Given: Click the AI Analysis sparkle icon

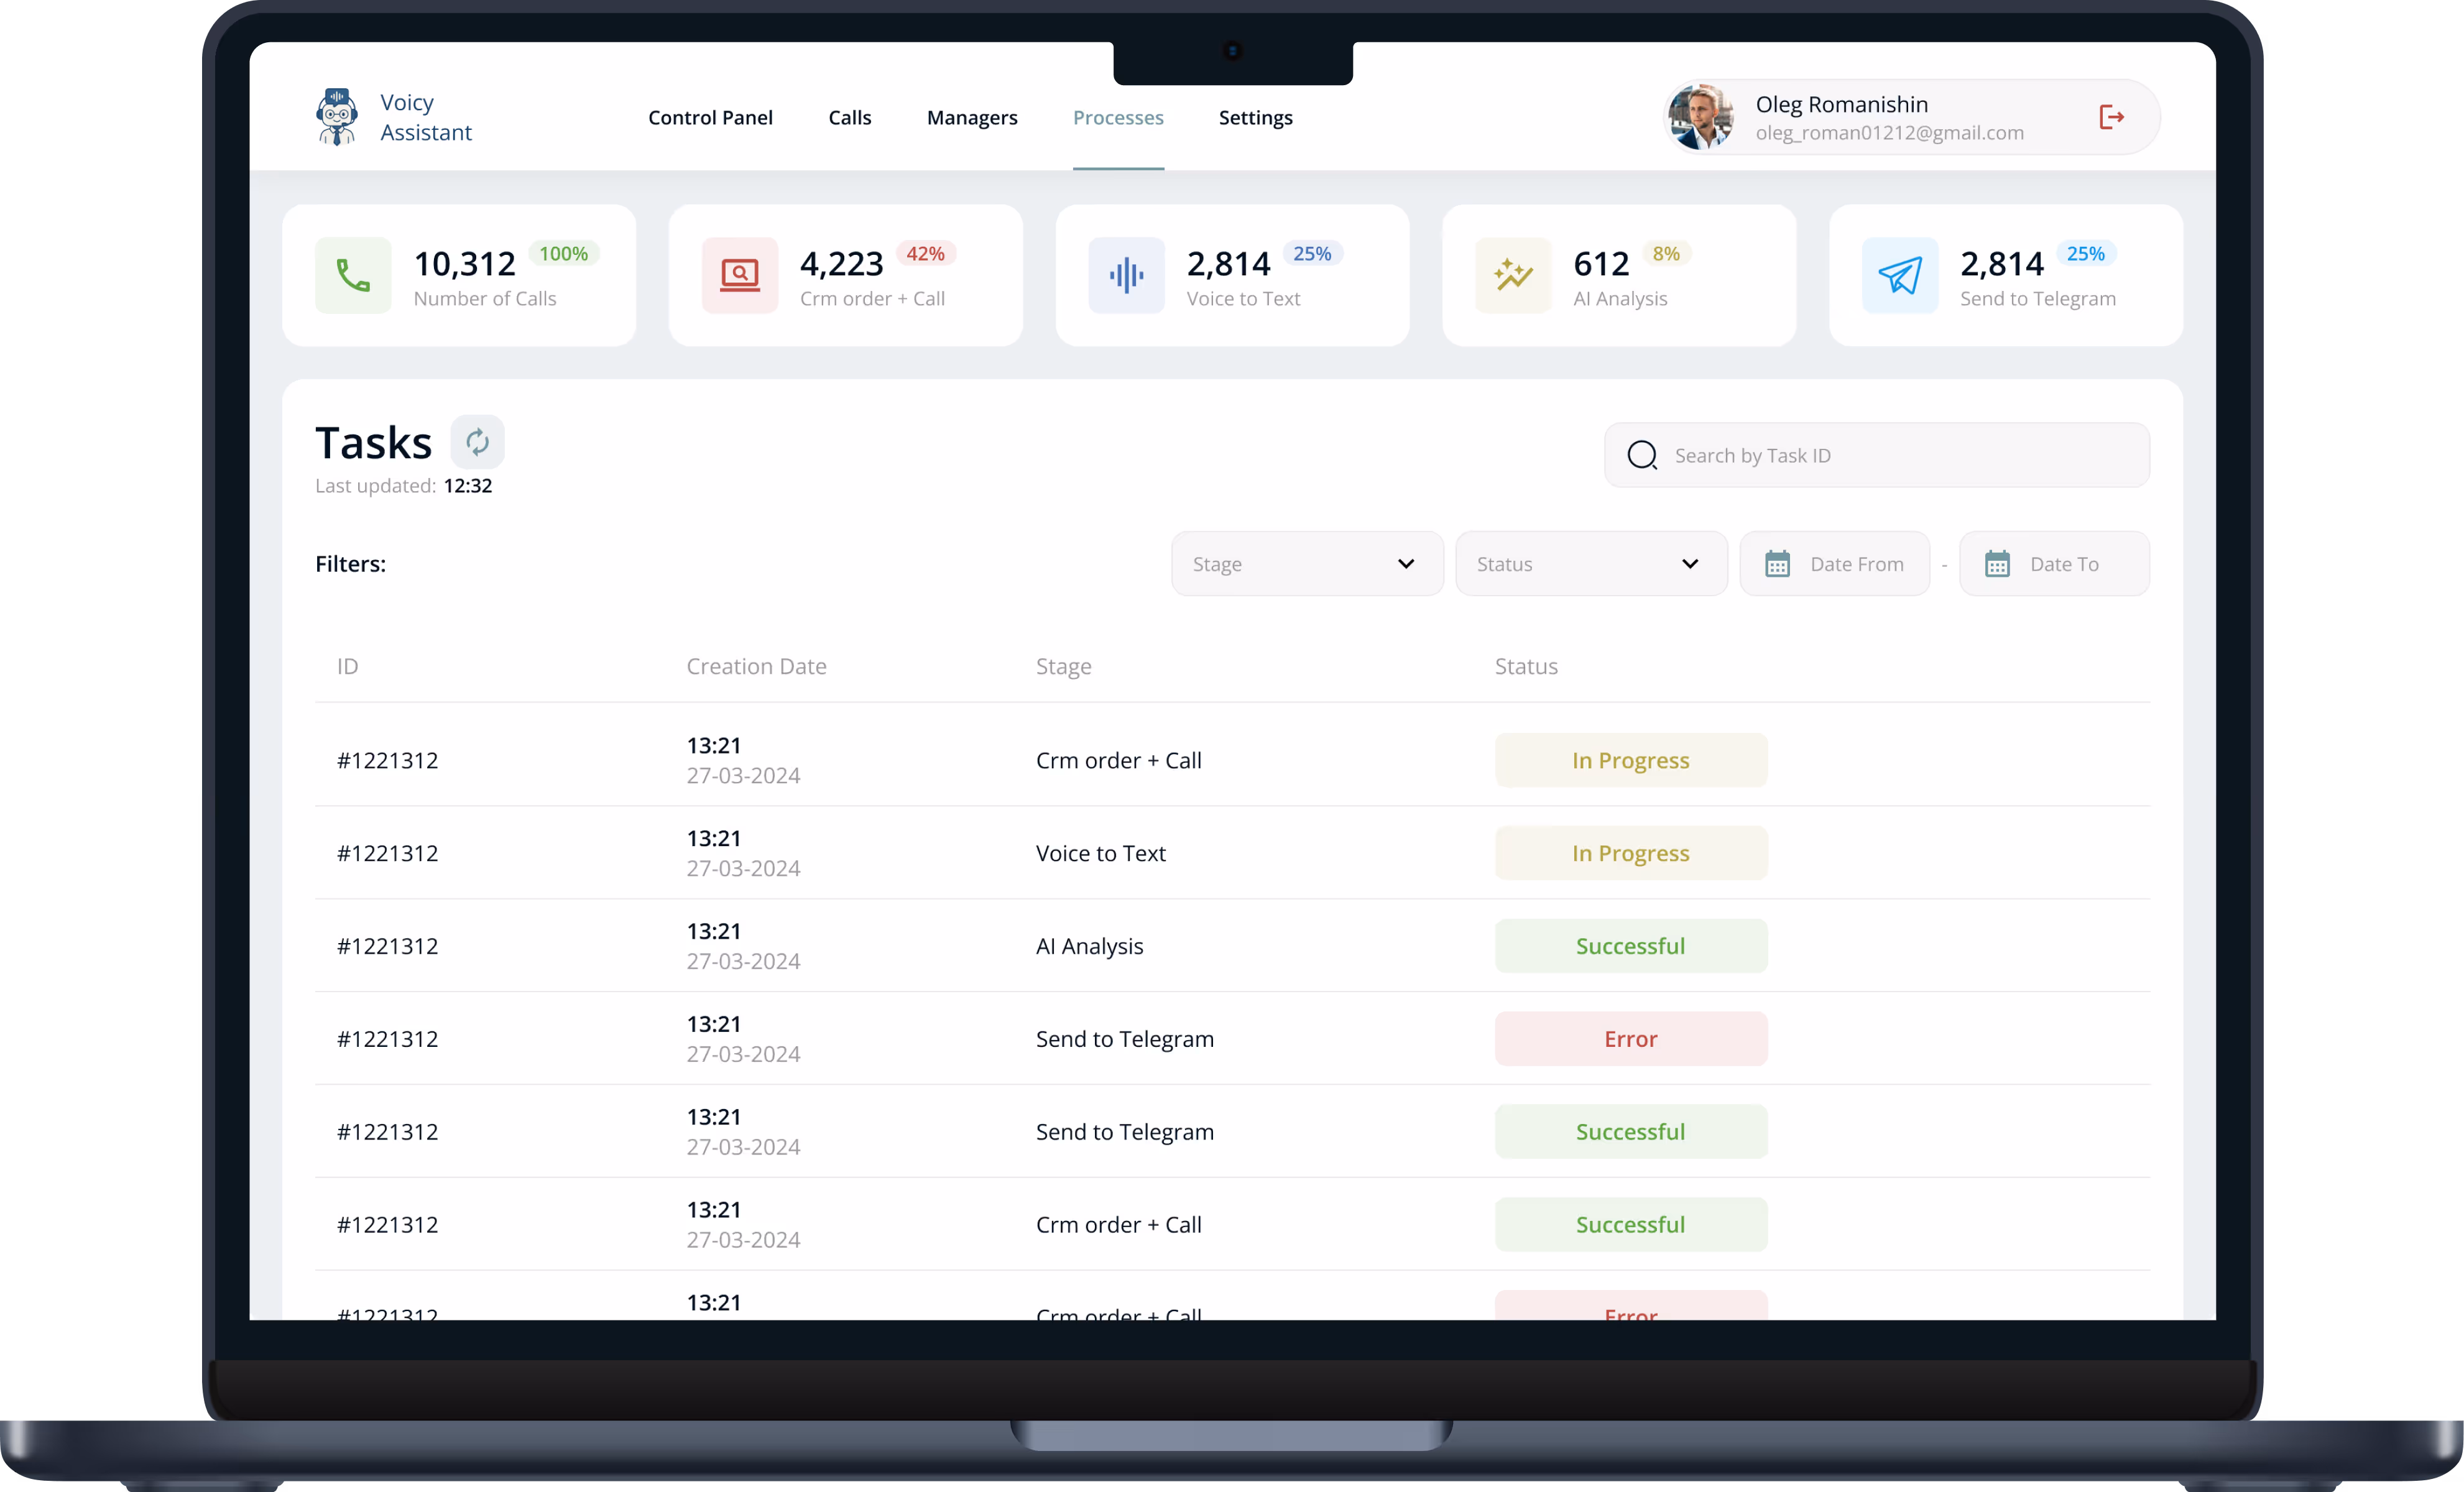Looking at the screenshot, I should pos(1512,275).
